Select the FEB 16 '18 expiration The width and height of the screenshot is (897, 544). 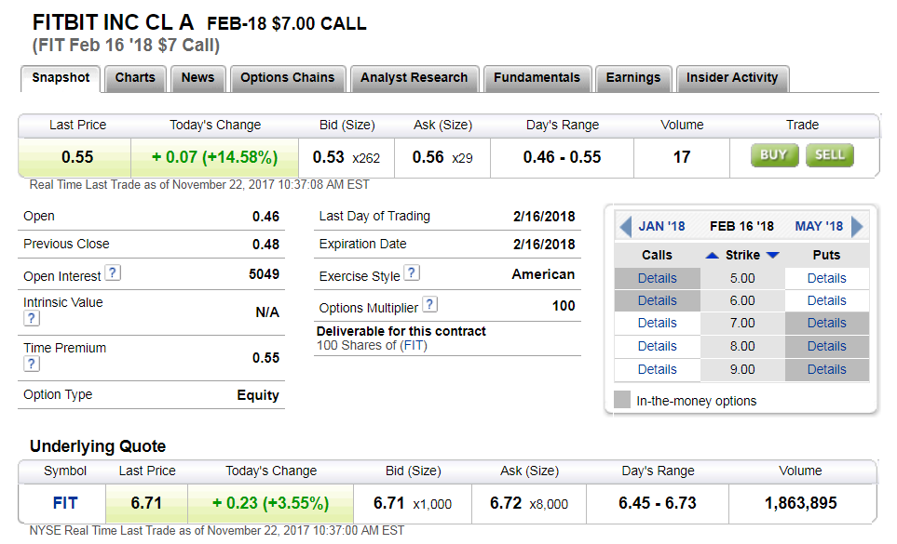(x=741, y=227)
